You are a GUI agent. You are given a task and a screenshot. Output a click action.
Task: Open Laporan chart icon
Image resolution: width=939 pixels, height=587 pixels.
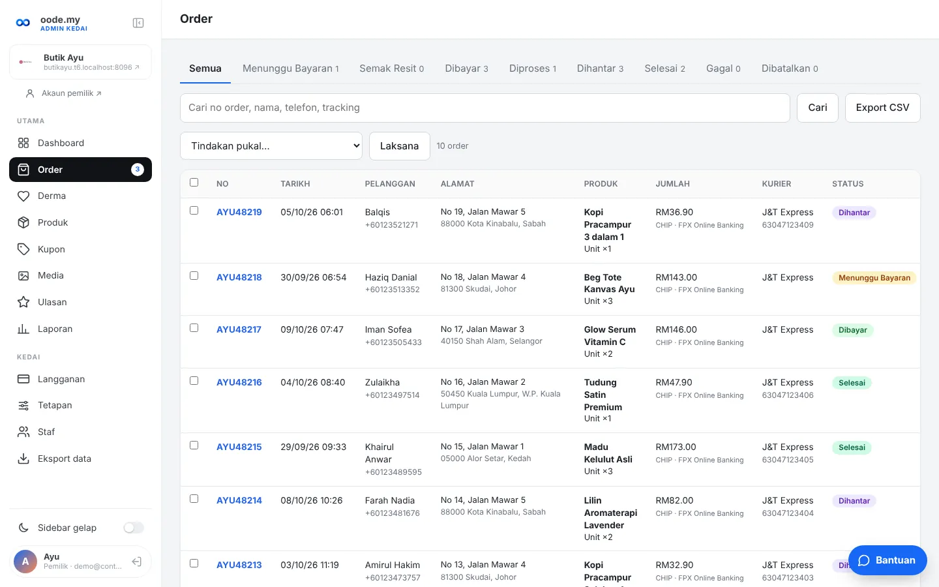23,329
